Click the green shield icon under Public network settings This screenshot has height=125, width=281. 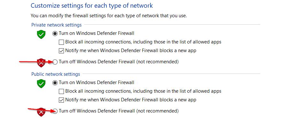click(41, 84)
